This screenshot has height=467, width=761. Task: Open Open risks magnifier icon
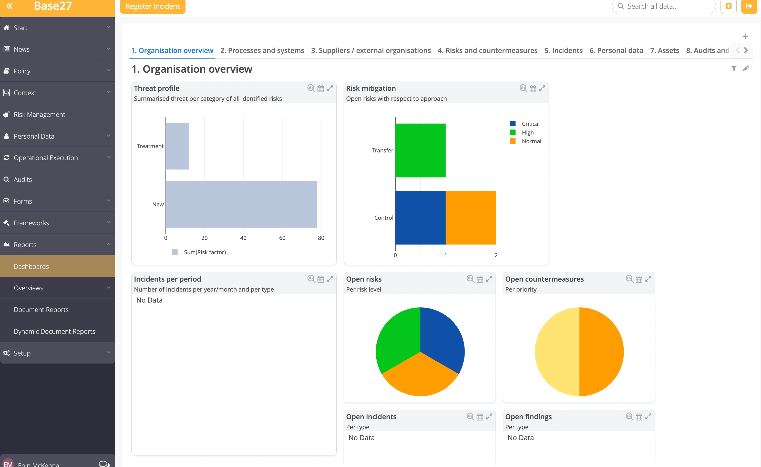pos(470,279)
